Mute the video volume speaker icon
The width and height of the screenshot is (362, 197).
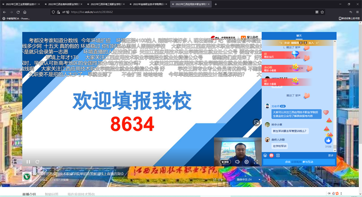238,162
